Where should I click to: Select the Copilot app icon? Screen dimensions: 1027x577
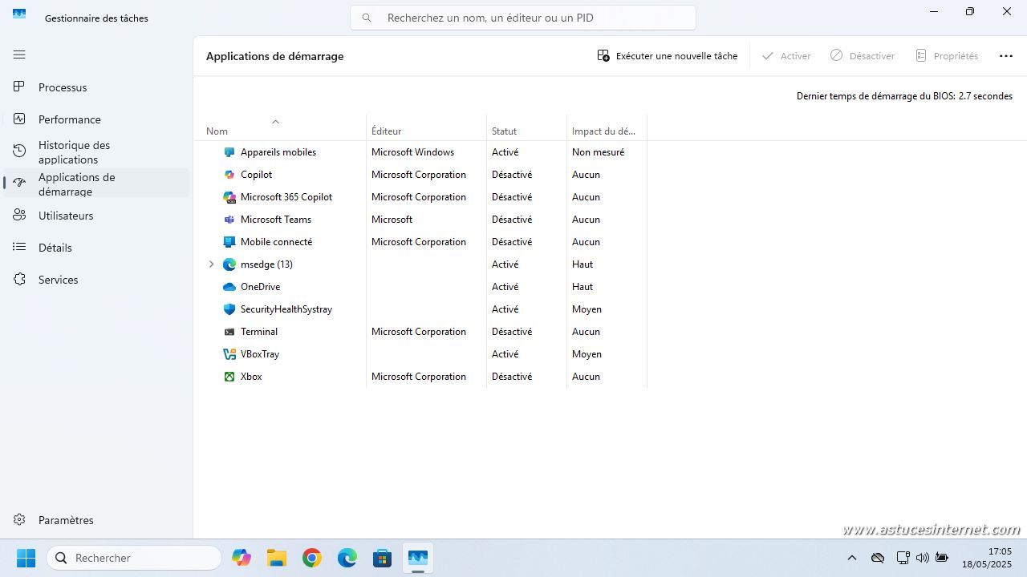tap(229, 175)
